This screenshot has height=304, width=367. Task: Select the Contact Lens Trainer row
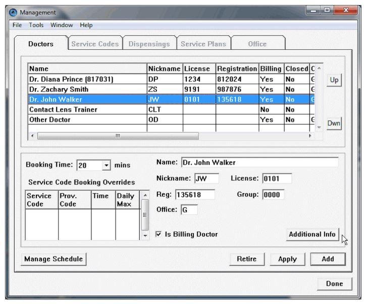(x=171, y=109)
